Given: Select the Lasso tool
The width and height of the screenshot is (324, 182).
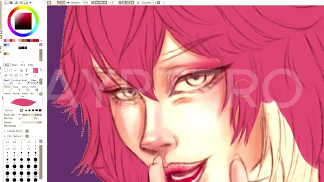Looking at the screenshot, I should point(11,70).
